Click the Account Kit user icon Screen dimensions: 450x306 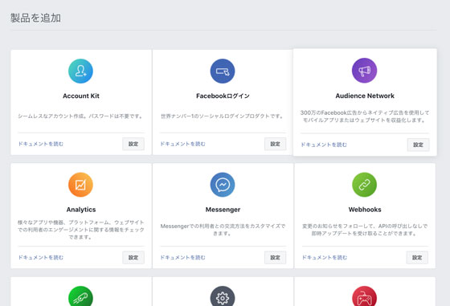click(80, 71)
